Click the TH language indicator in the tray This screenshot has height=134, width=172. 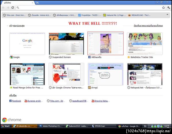[x=145, y=126]
